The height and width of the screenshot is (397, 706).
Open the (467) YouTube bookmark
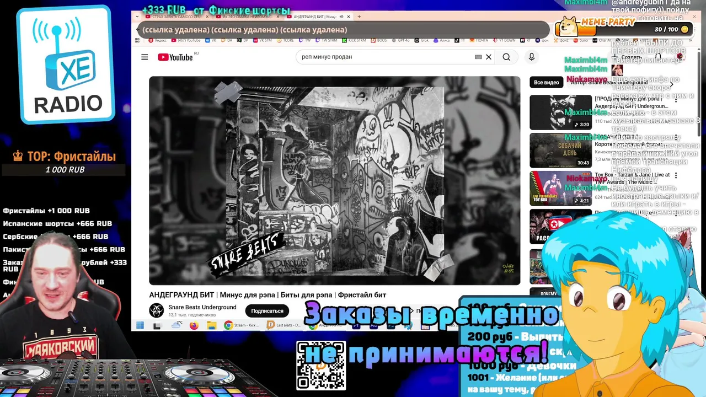point(186,40)
